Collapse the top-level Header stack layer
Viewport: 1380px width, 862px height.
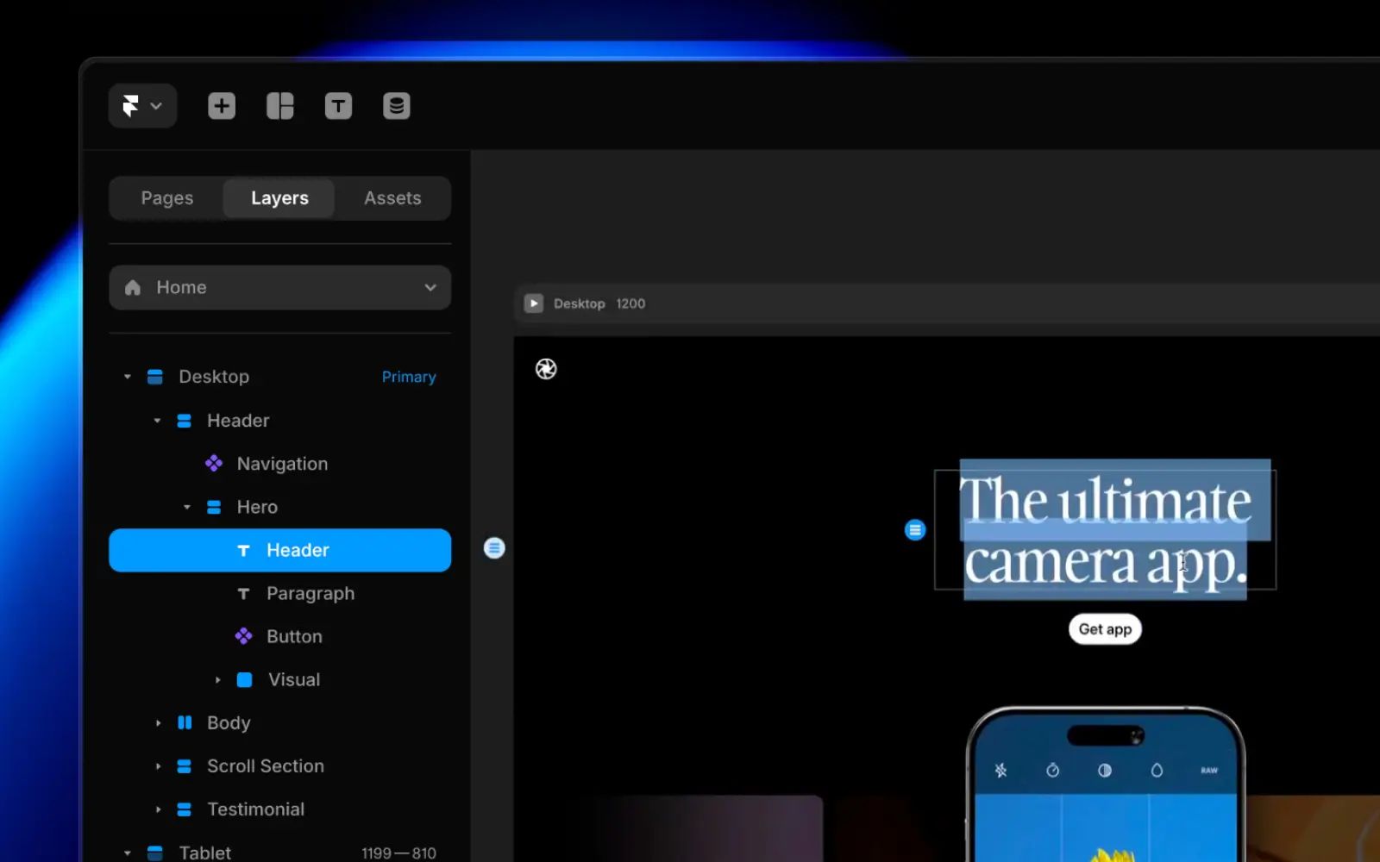coord(157,421)
